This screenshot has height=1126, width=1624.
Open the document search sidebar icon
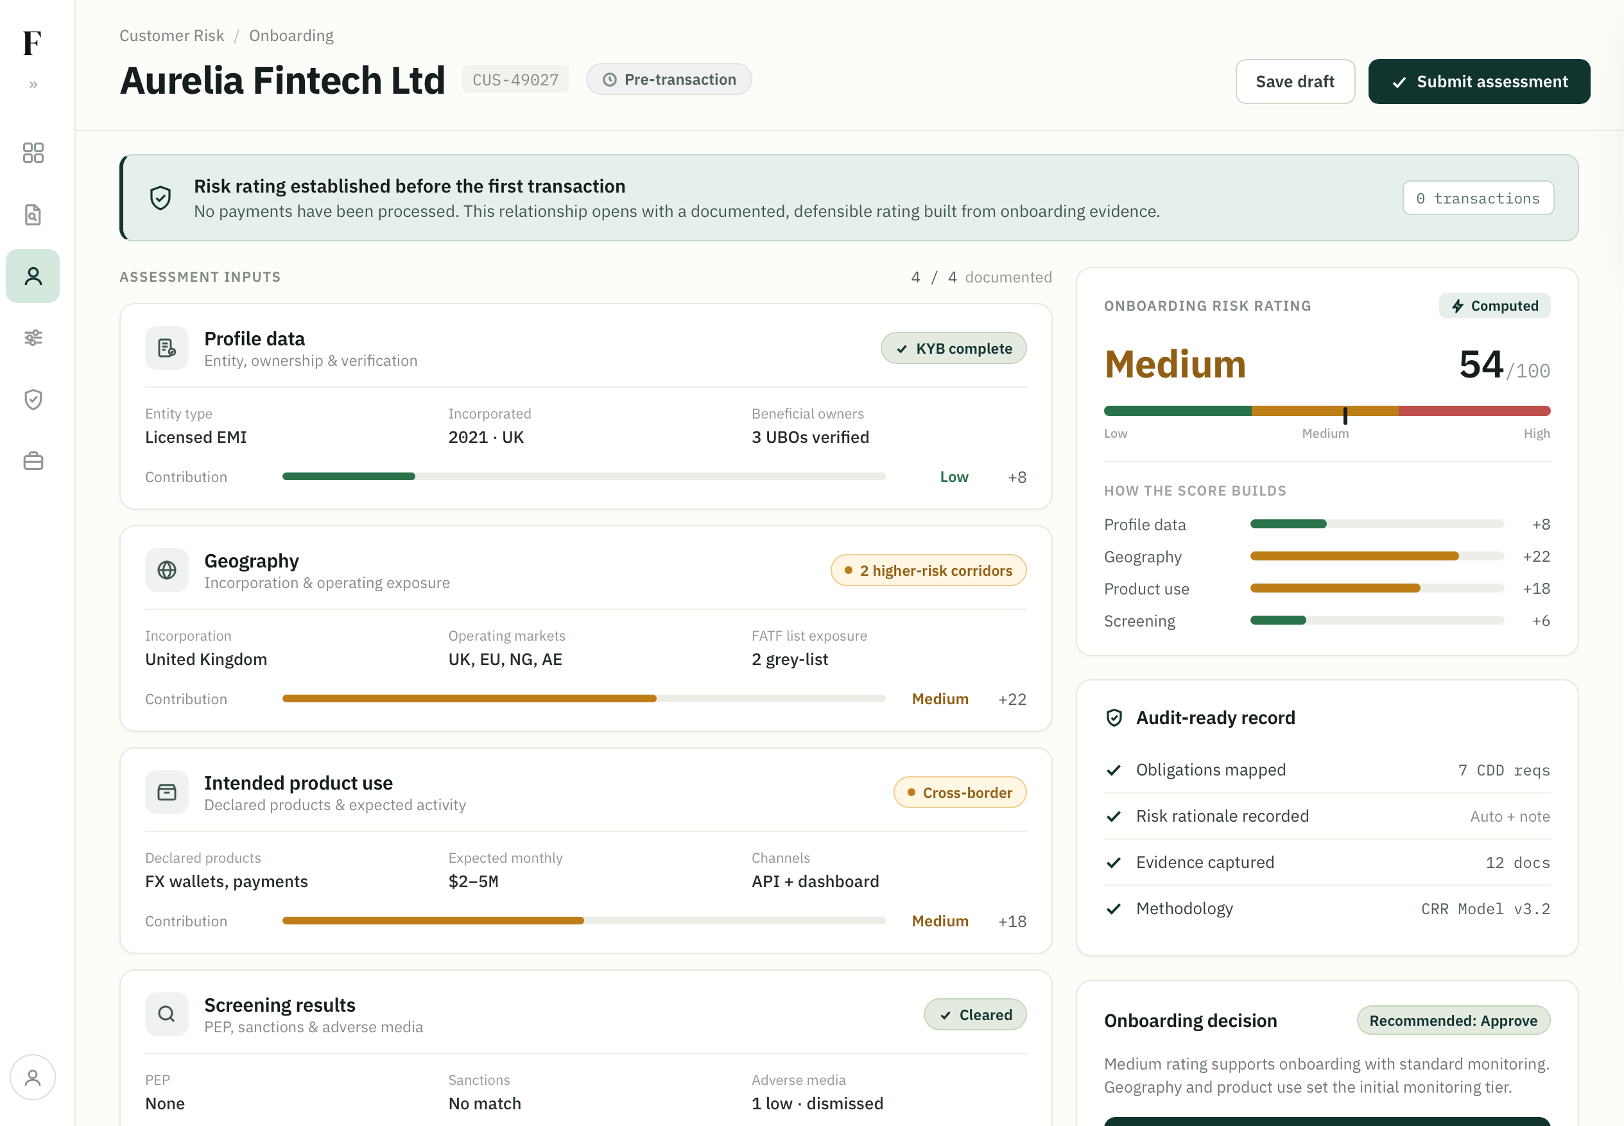click(x=33, y=214)
